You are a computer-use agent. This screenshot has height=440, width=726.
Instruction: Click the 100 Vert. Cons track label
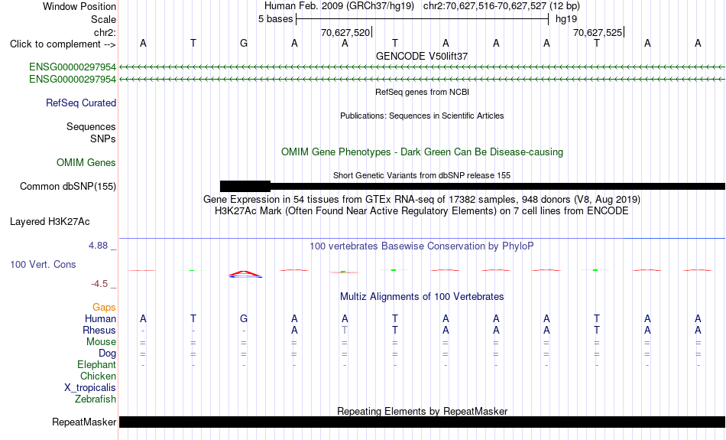[43, 264]
